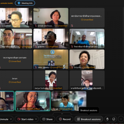Image resolution: width=124 pixels, height=124 pixels.
Task: Click the red Record circle icon
Action: tap(60, 119)
